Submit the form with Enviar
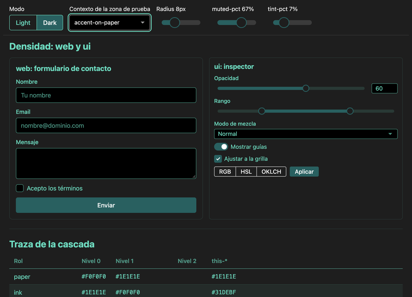Image resolution: width=412 pixels, height=297 pixels. pos(106,205)
